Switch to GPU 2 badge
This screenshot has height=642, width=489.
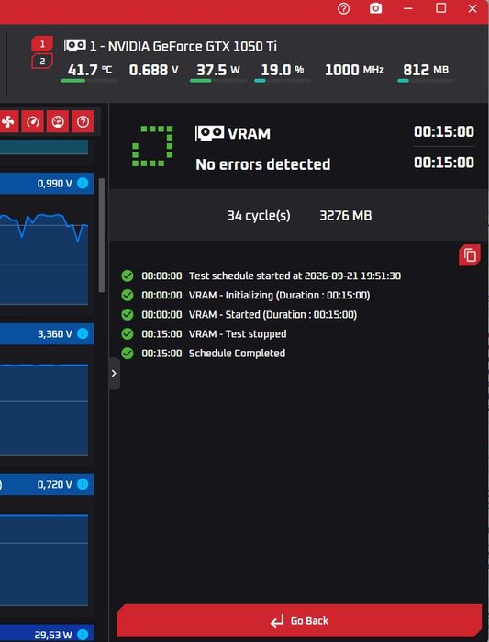pos(42,62)
